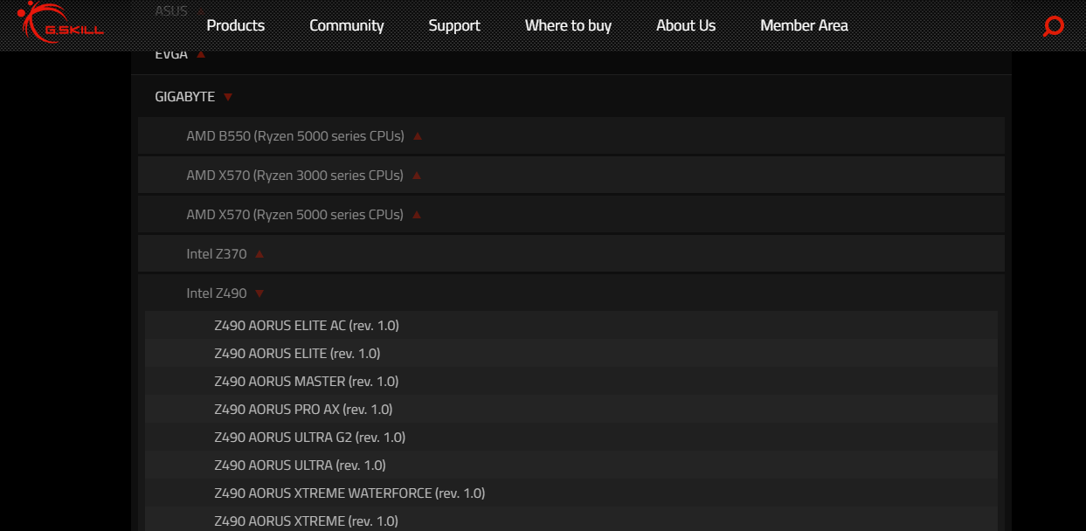This screenshot has height=531, width=1086.
Task: Expand AMD X570 (Ryzen 3000 series CPUs)
Action: pyautogui.click(x=571, y=175)
